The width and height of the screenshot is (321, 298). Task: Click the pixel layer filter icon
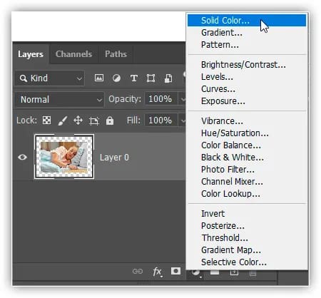(x=99, y=78)
